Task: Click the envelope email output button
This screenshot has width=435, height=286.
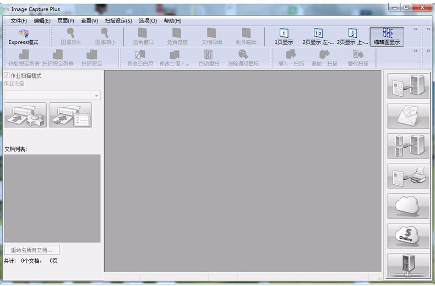Action: [408, 116]
